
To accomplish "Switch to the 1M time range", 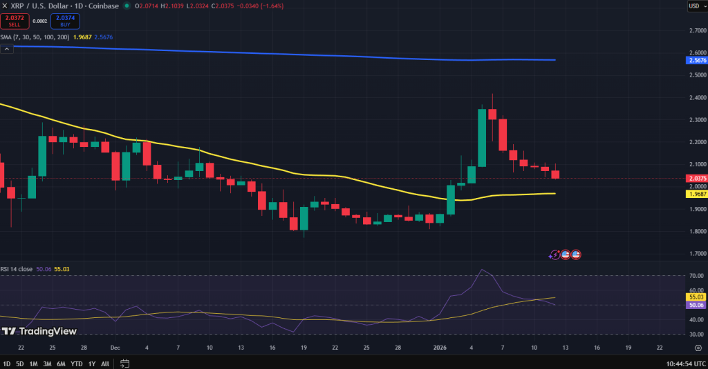I will click(33, 363).
